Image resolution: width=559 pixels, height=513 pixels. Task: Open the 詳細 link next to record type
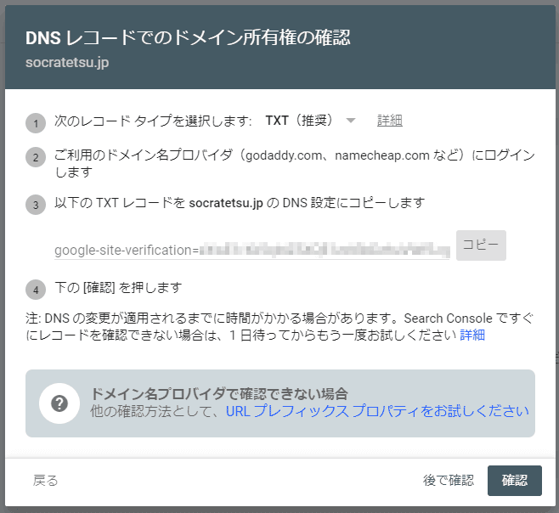coord(390,121)
